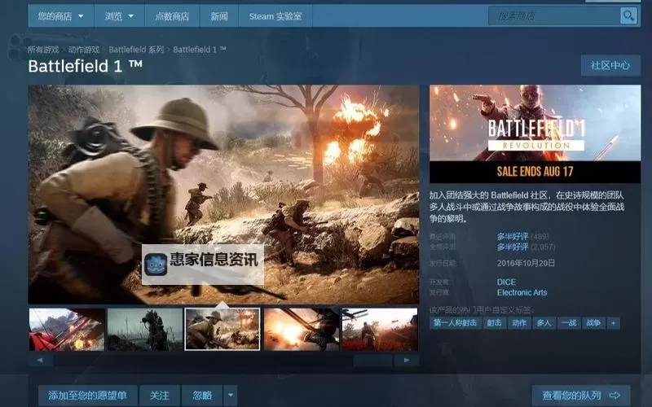Click the 一战 tag
Viewport: 652px width, 407px height.
point(568,322)
